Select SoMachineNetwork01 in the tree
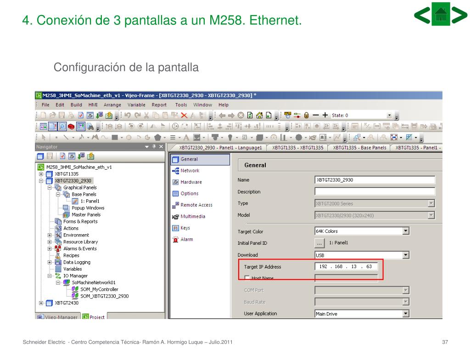Image resolution: width=470 pixels, height=352 pixels. pos(94,282)
